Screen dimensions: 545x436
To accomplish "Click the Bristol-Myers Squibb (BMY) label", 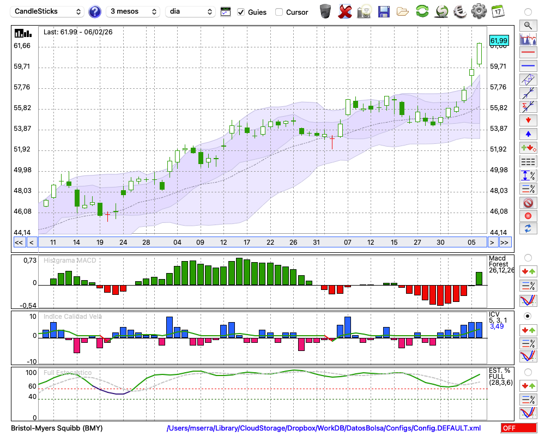I will [57, 428].
